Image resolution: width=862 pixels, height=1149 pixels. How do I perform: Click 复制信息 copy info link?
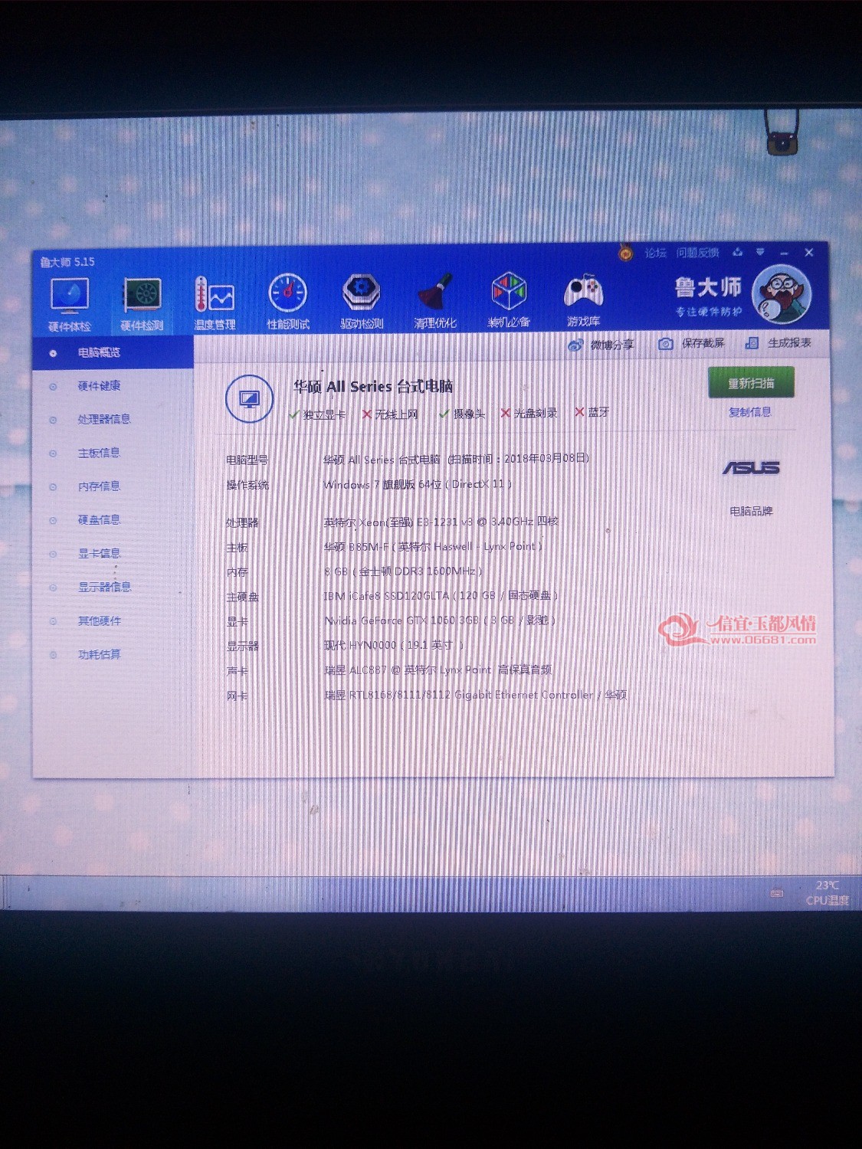(x=750, y=412)
